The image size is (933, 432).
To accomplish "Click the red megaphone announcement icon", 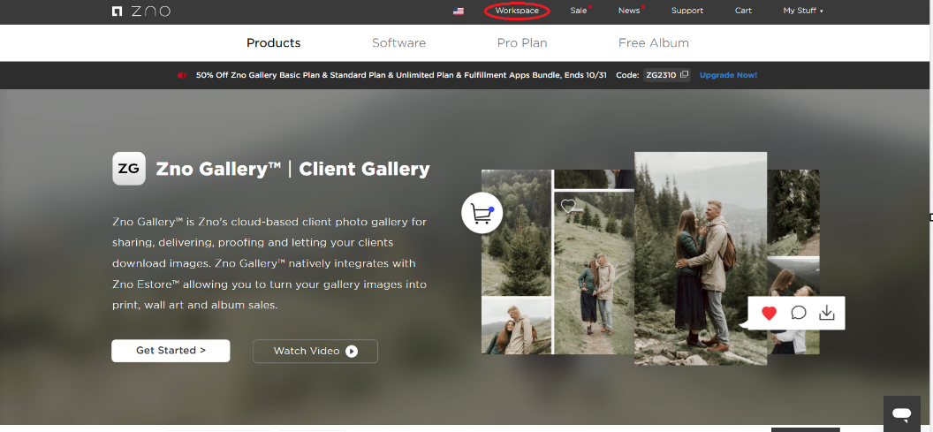I will [182, 75].
